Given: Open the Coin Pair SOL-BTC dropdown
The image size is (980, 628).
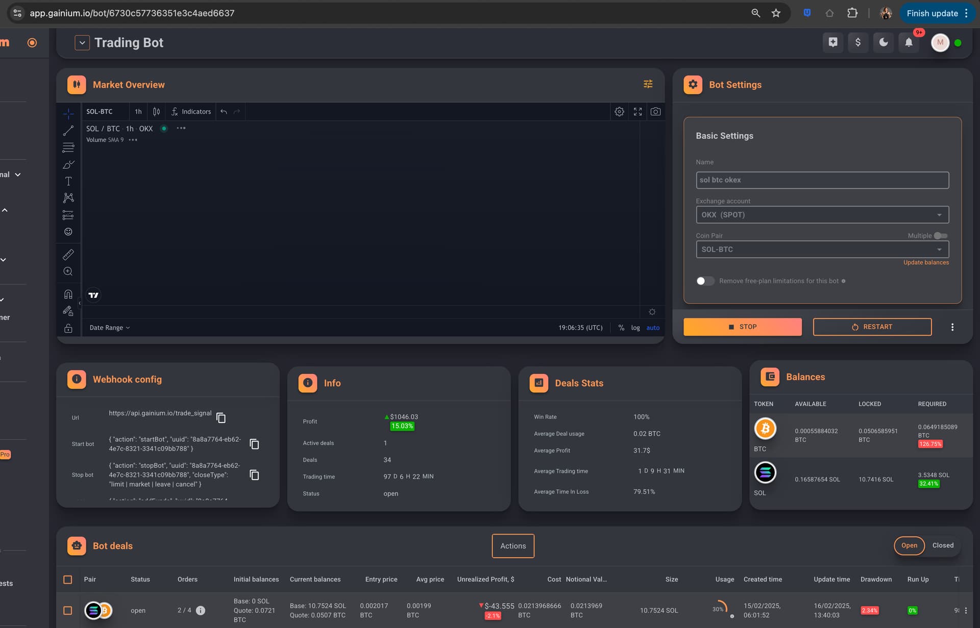Looking at the screenshot, I should (822, 249).
